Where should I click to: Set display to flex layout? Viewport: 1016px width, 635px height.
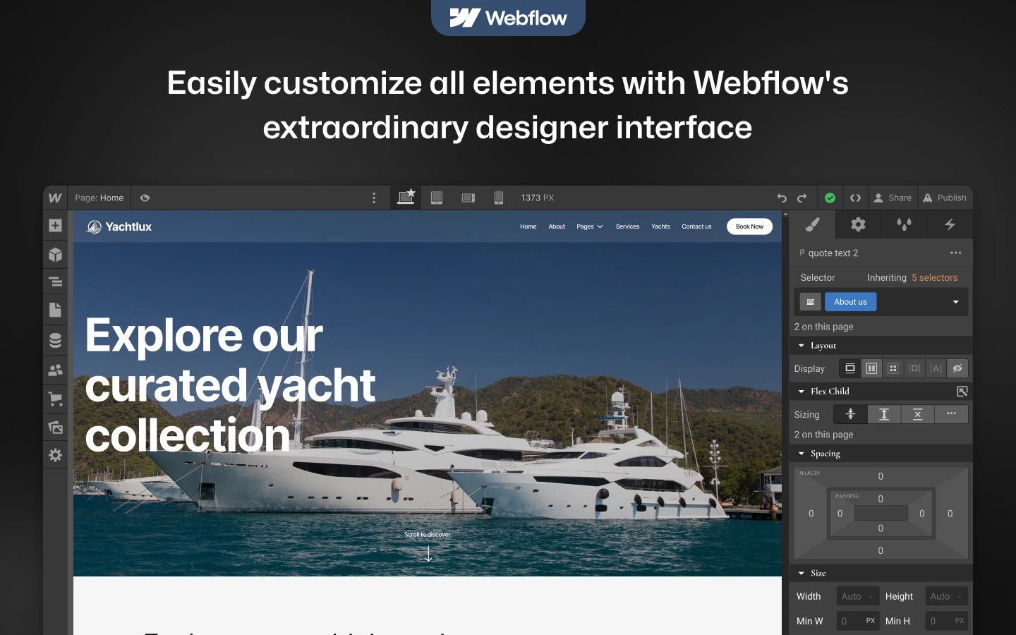871,368
